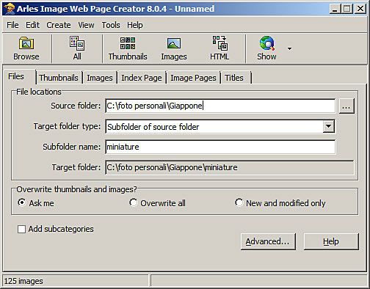Open the View menu

86,25
